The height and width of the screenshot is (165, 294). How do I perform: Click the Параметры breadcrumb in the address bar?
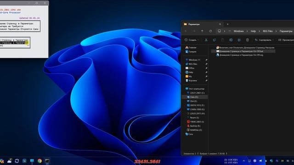point(286,31)
